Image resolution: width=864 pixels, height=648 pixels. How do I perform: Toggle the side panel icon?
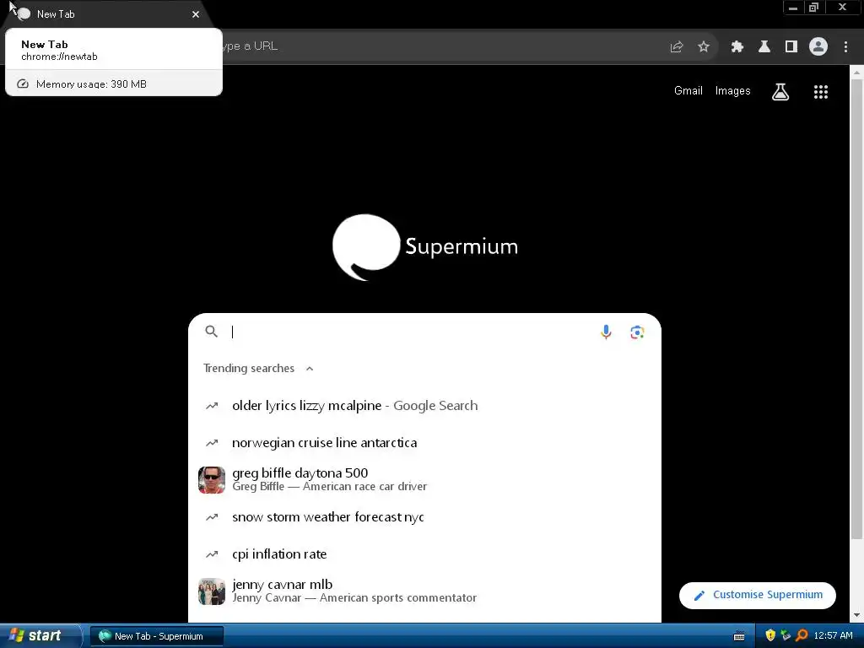click(791, 47)
